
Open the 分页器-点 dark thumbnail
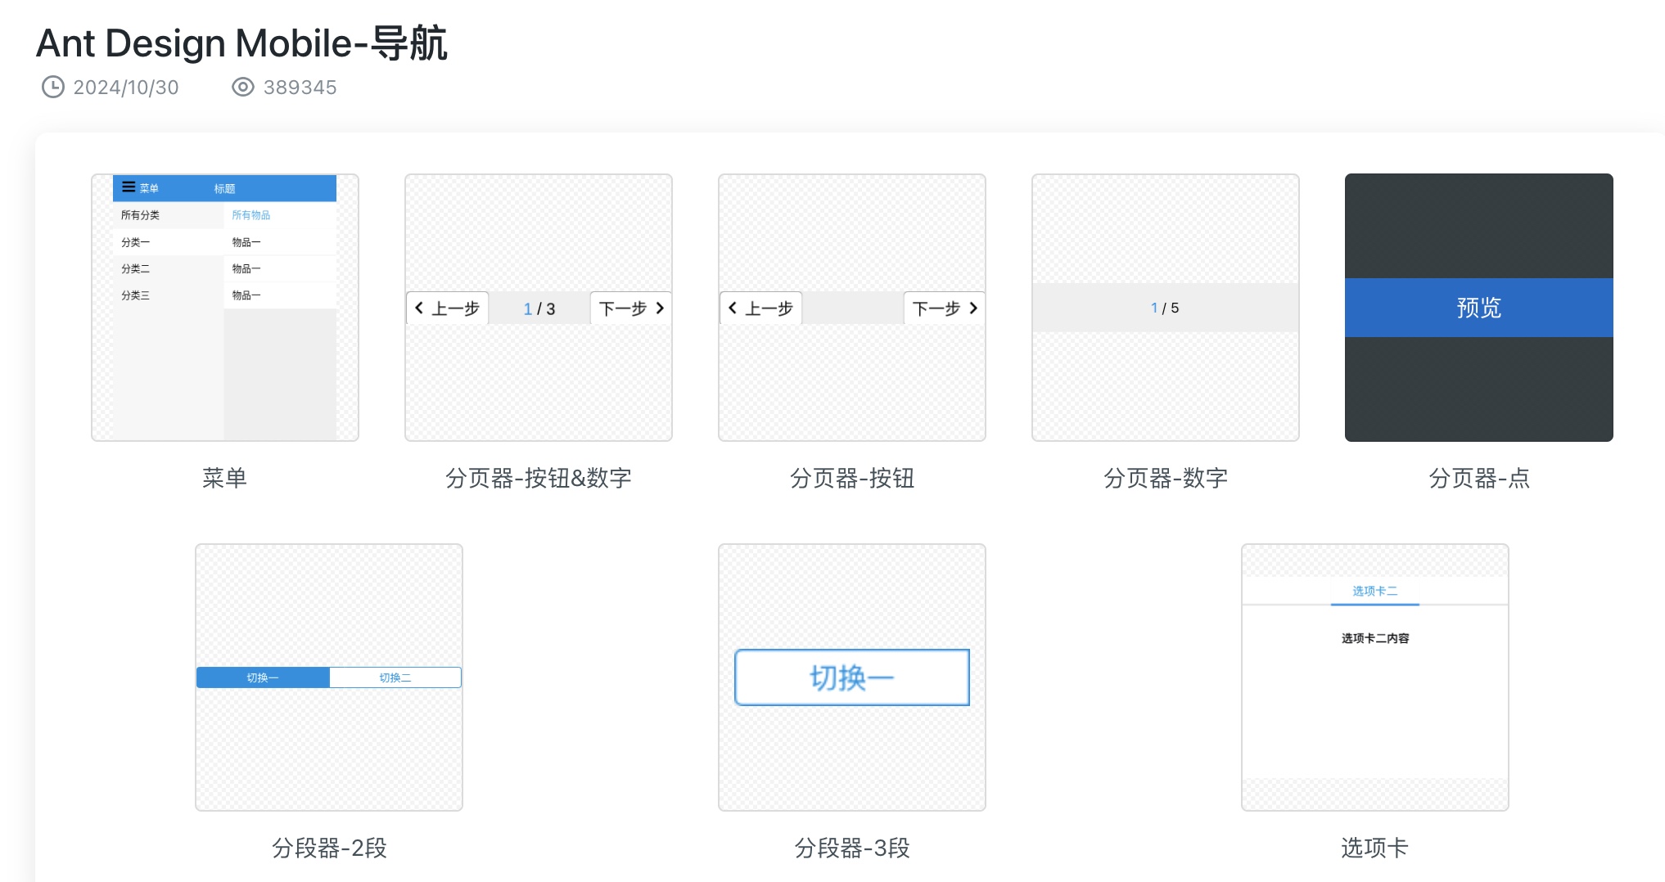(1479, 308)
